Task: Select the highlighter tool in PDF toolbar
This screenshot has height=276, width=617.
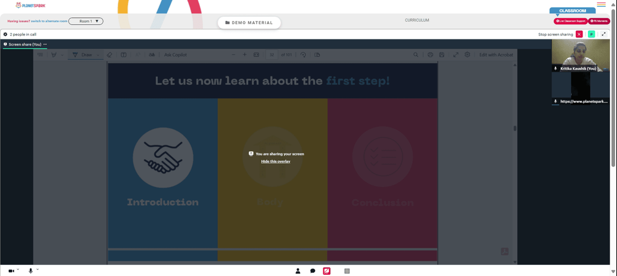Action: [54, 55]
